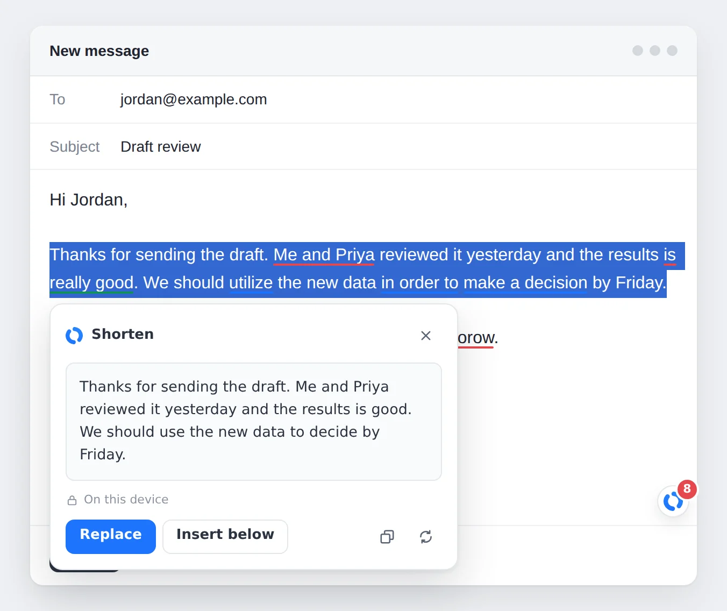727x611 pixels.
Task: Click the "Hi Jordan," greeting line
Action: point(89,200)
